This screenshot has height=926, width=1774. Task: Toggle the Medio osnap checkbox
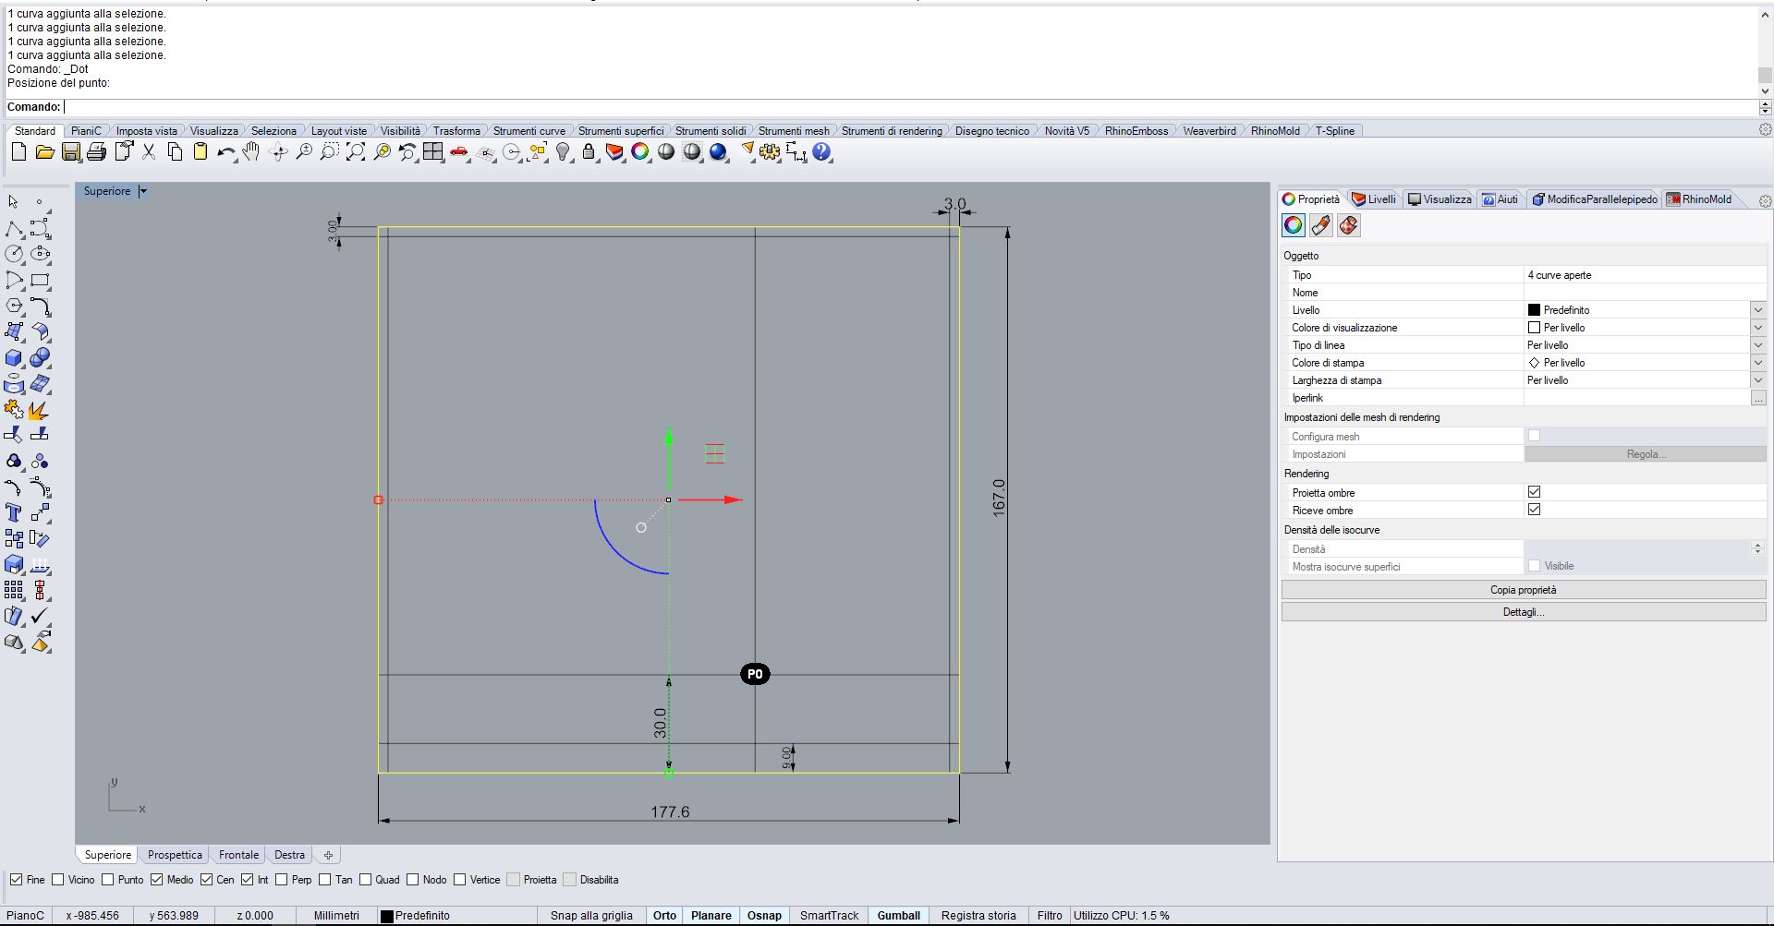(x=157, y=880)
